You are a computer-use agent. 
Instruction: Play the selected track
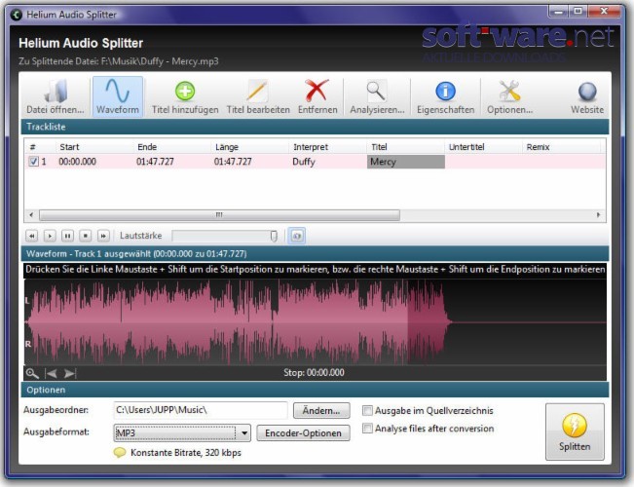[50, 236]
